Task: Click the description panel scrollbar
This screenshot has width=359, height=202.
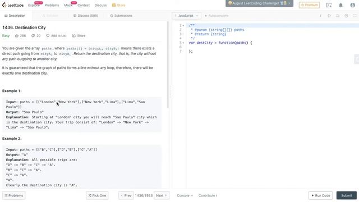Action: click(168, 65)
